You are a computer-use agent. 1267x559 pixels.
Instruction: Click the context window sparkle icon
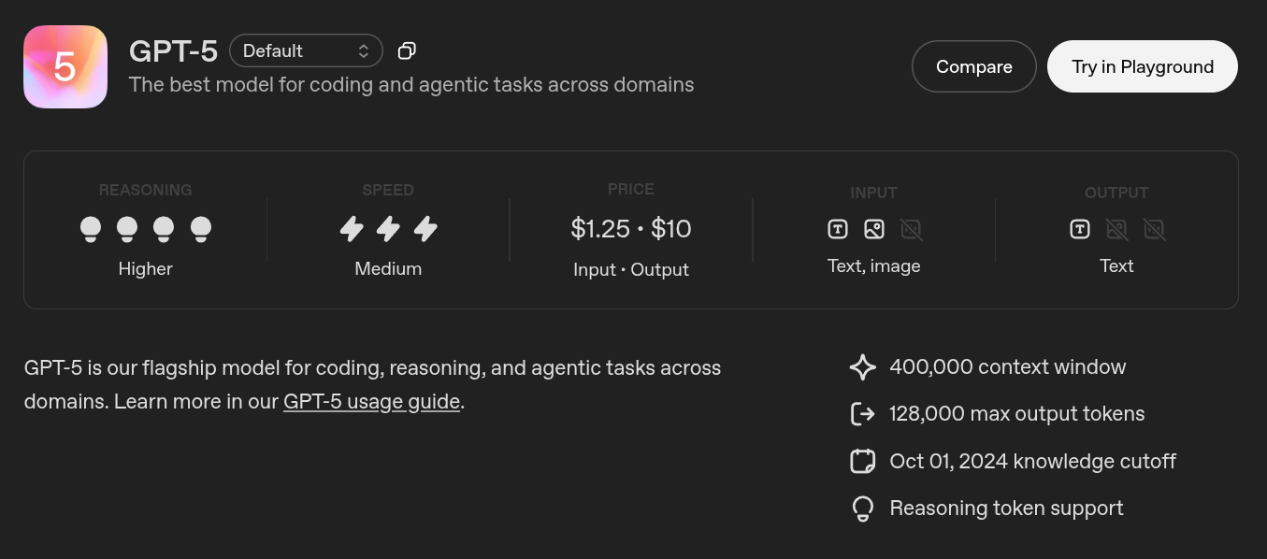coord(862,367)
